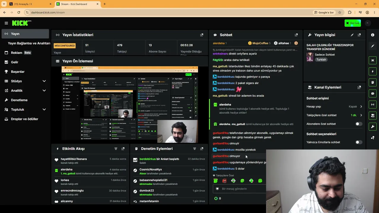Pop out the Etkinlik Akışı panel
This screenshot has height=213, width=379.
(x=123, y=149)
